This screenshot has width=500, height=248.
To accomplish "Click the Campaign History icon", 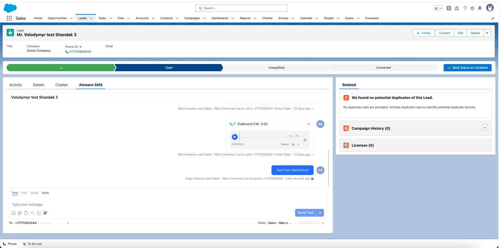I will 346,128.
